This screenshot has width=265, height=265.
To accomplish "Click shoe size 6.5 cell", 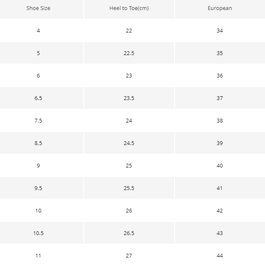I will click(38, 98).
